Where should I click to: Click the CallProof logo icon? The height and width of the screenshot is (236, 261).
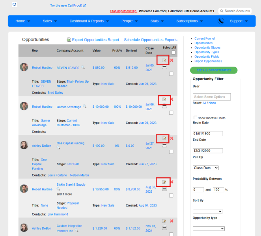15,4
